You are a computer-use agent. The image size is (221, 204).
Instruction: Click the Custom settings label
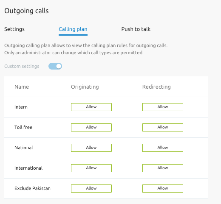click(x=22, y=66)
